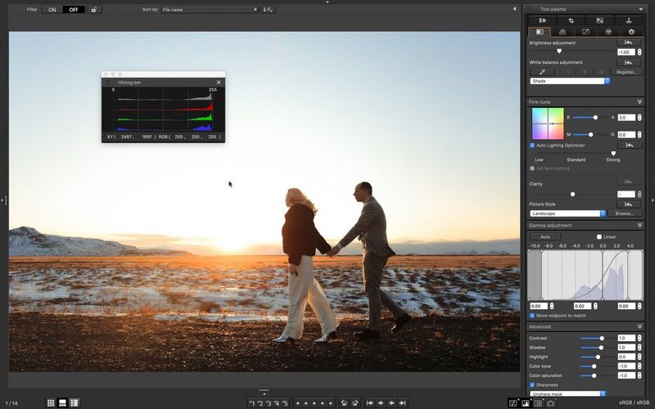Switch to thumbnail grid view layout

coord(51,402)
